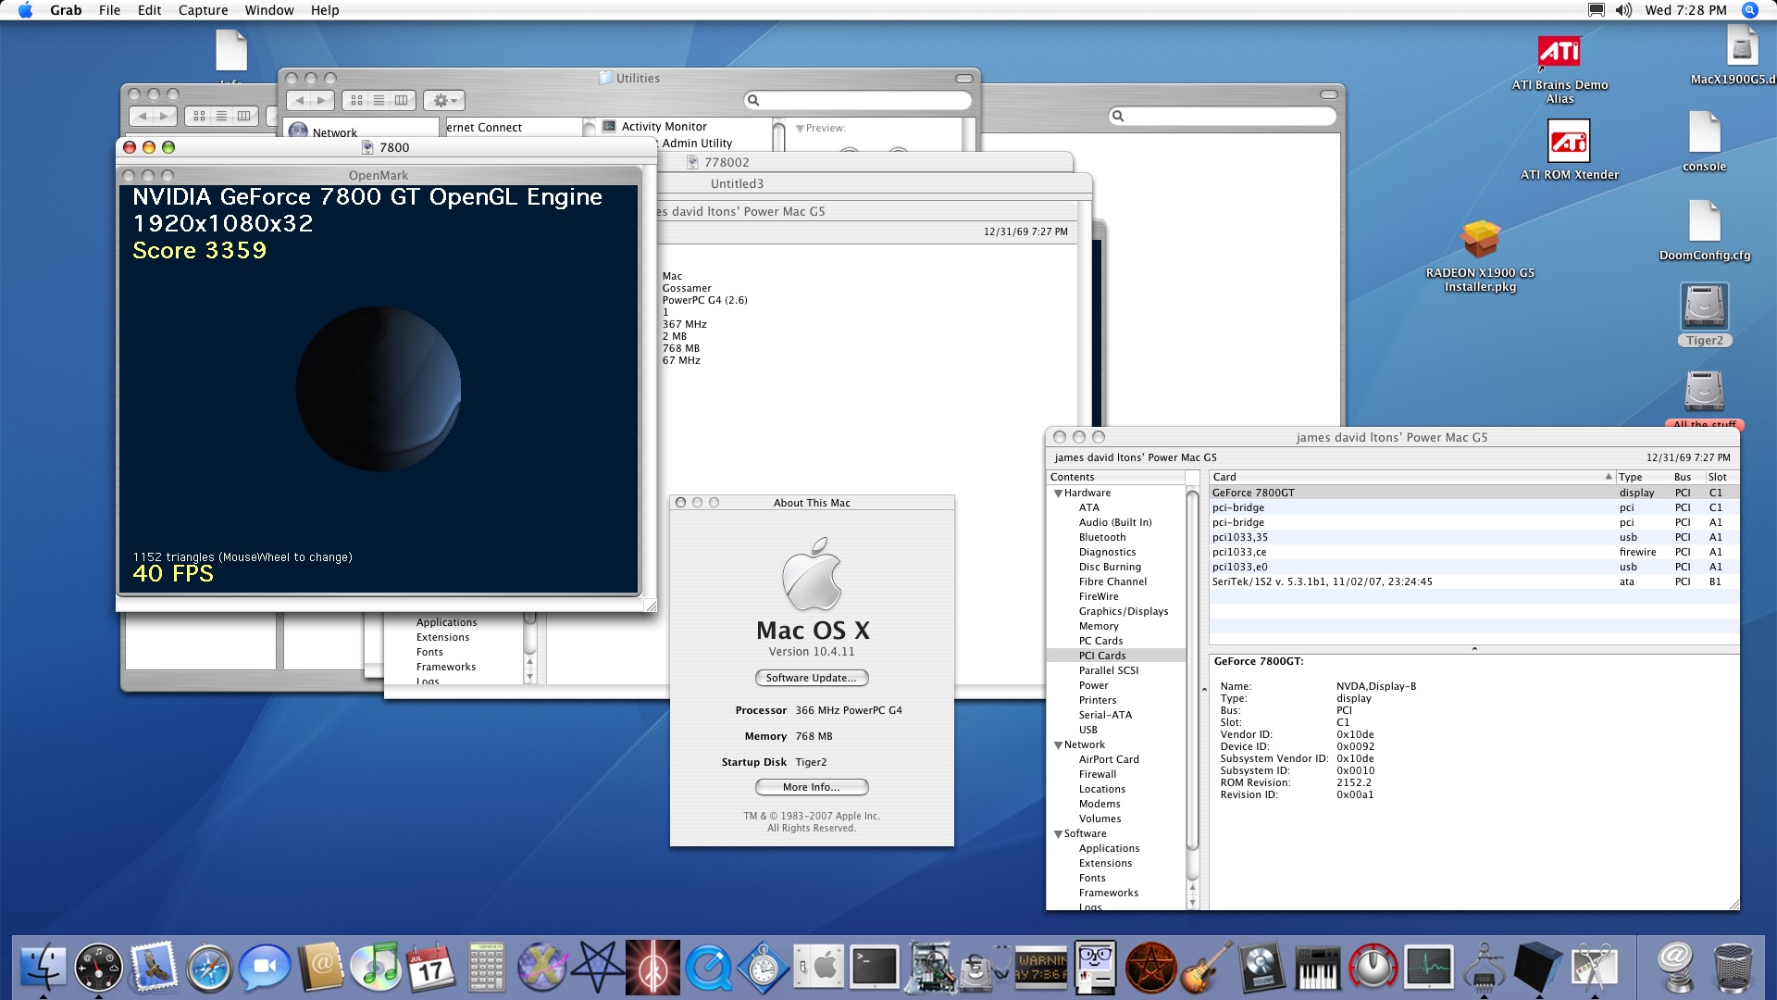
Task: Open Terminal in the Dock
Action: pyautogui.click(x=875, y=969)
